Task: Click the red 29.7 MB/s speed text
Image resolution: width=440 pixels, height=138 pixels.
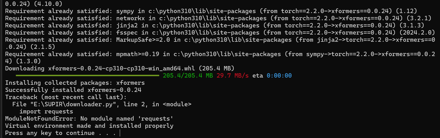Action: point(232,76)
